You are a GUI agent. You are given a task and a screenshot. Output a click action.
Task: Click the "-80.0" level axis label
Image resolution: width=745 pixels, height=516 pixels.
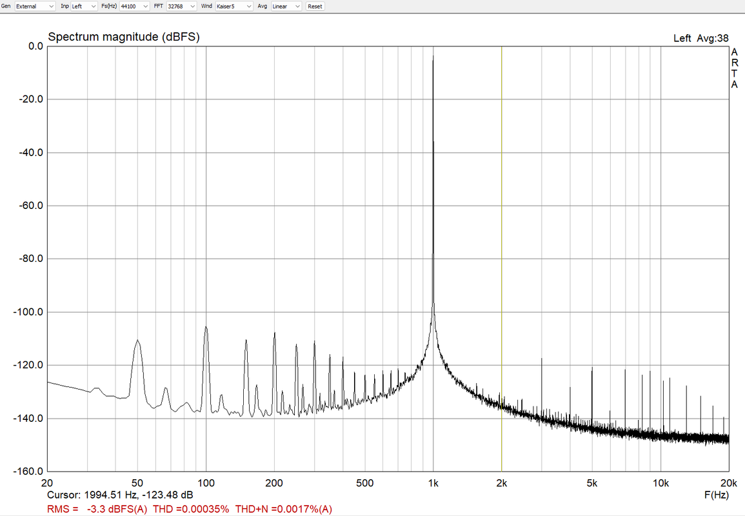coord(31,259)
